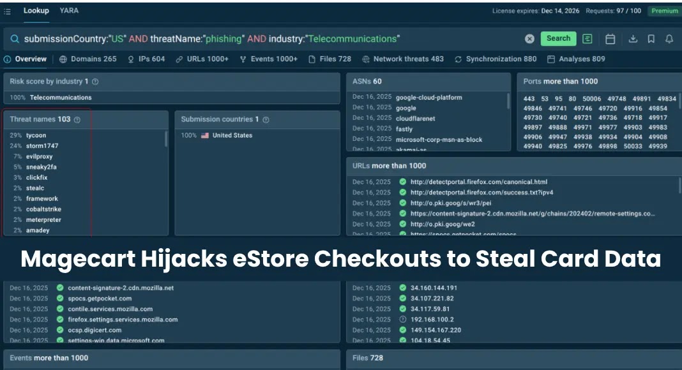Download the lookup results via download icon
This screenshot has height=370, width=682.
(633, 39)
